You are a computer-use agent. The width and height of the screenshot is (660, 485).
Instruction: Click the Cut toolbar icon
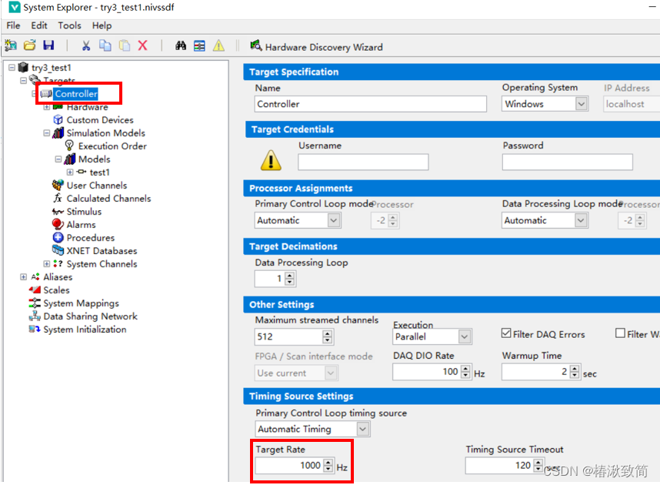point(86,45)
